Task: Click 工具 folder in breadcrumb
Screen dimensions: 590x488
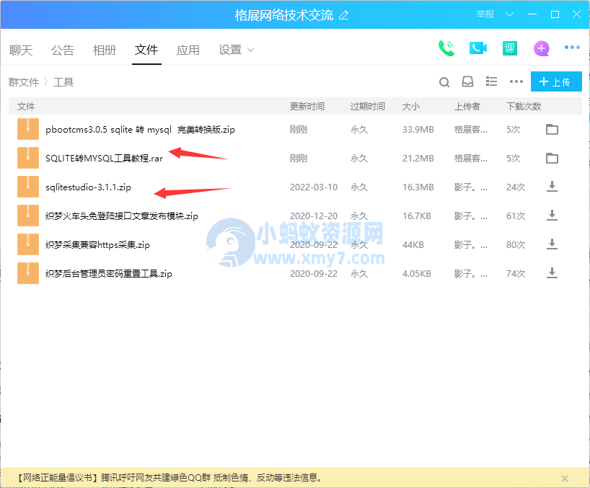Action: 63,82
